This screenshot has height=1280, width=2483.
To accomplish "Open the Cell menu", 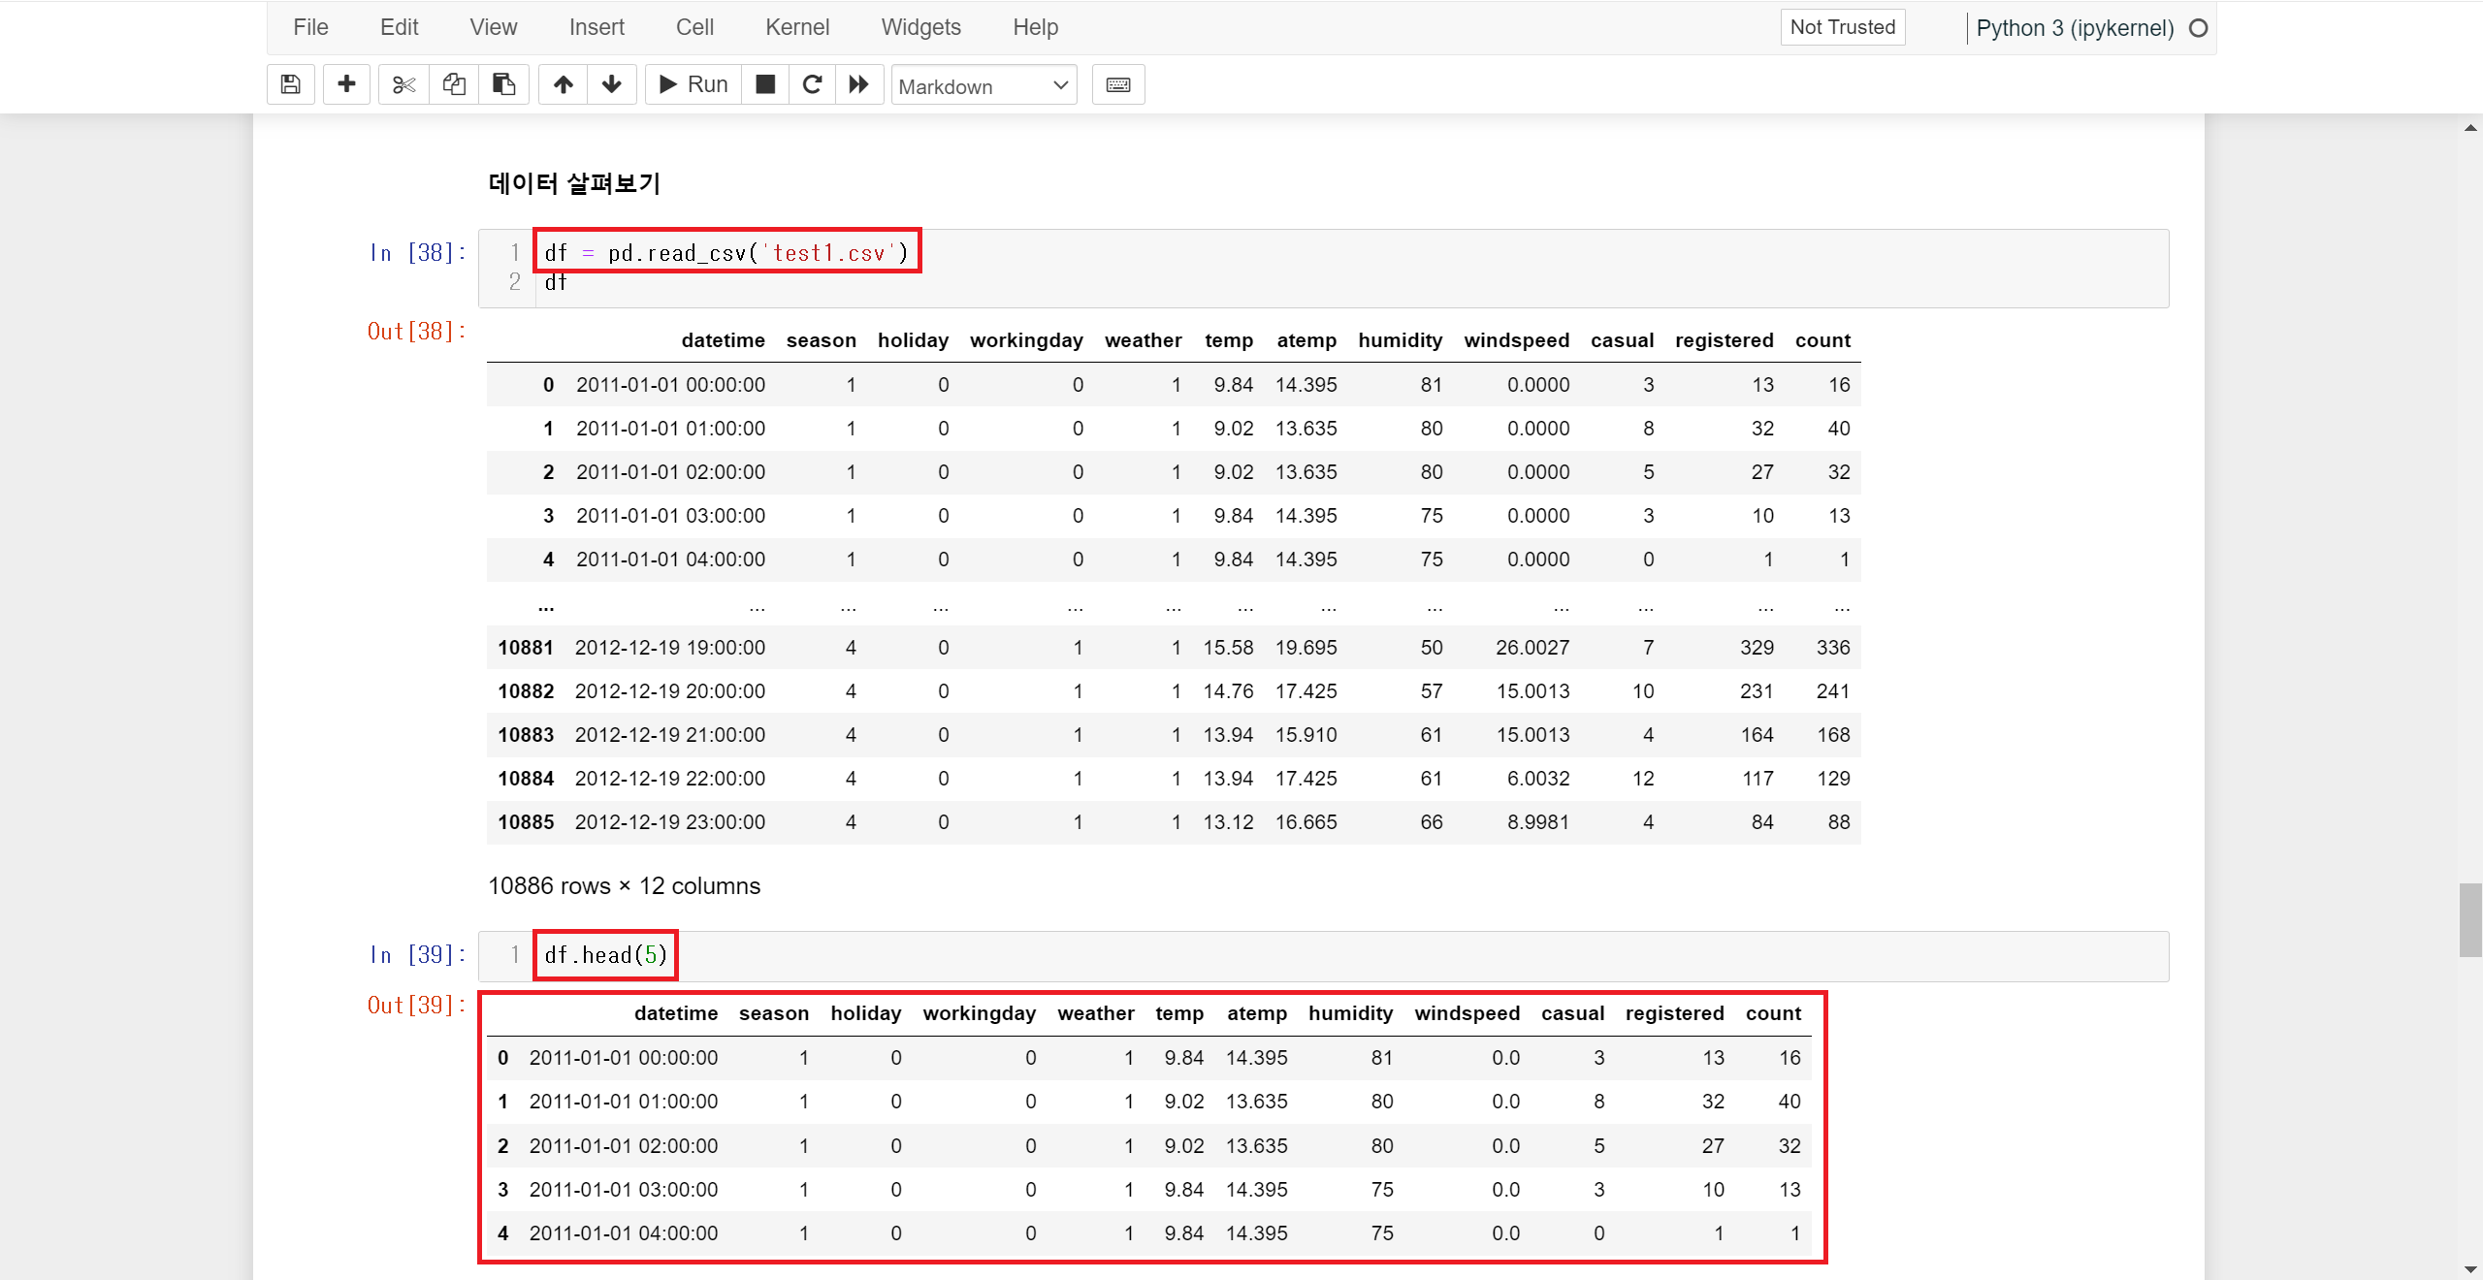I will point(694,27).
